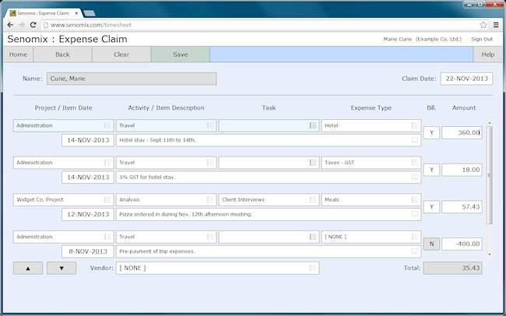
Task: Open list icon in Taxes - GST field
Action: click(x=415, y=163)
